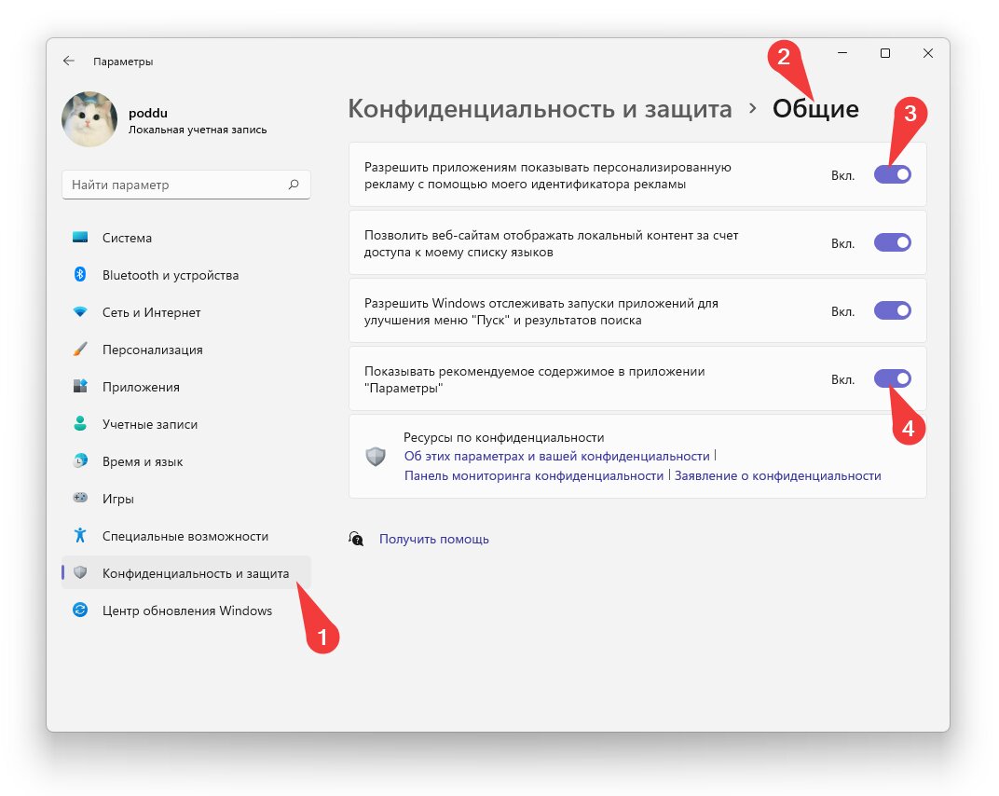Click the Учетные записи person icon
Viewport: 999px width, 796px height.
[x=80, y=424]
